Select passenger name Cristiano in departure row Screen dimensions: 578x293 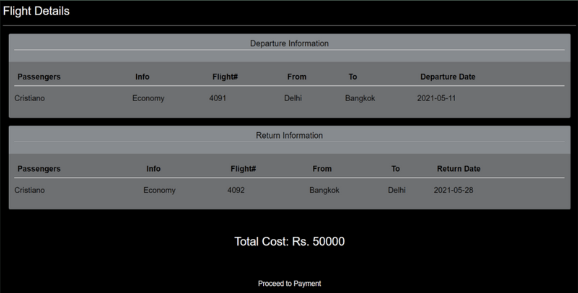pos(29,98)
